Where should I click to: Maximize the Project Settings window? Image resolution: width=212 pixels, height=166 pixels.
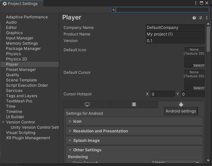202,3
